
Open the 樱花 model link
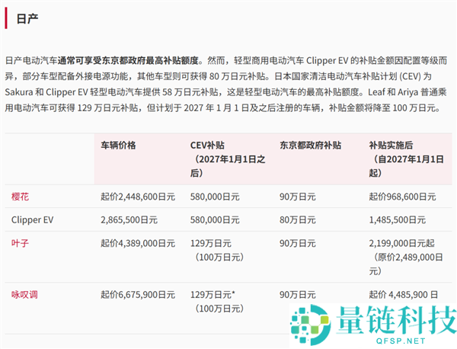coord(20,197)
